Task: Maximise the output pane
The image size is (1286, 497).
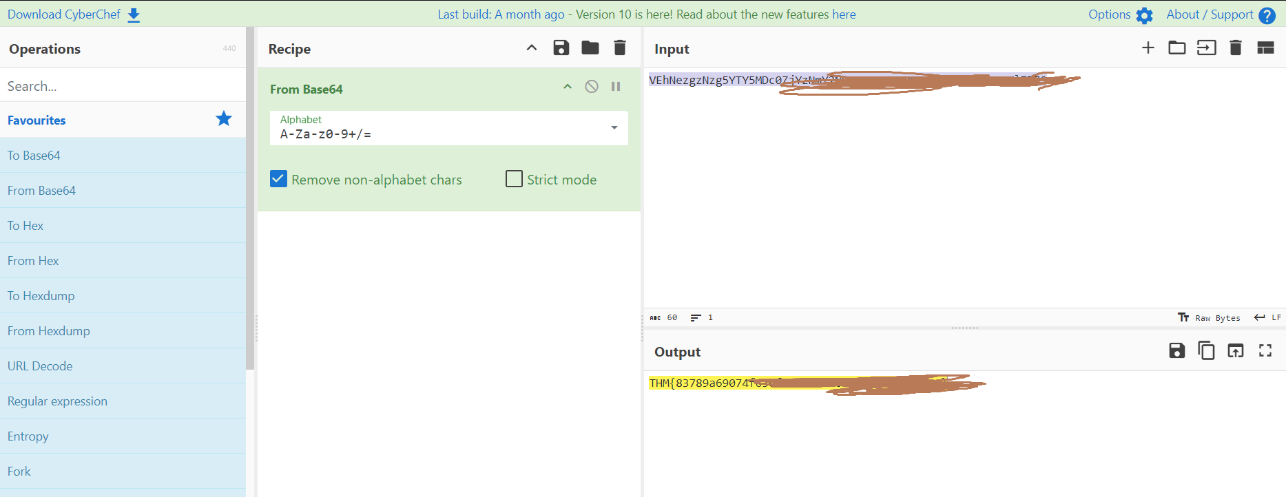Action: pyautogui.click(x=1265, y=350)
